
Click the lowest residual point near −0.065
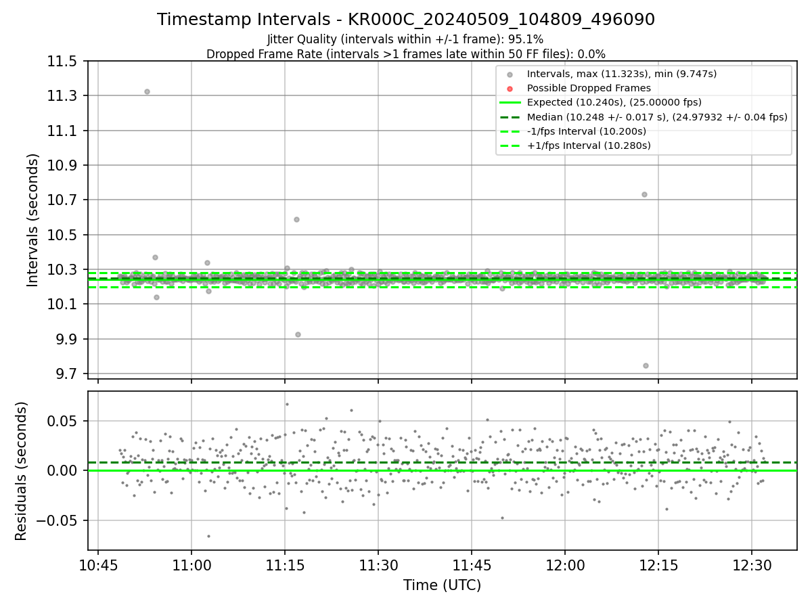pos(208,536)
